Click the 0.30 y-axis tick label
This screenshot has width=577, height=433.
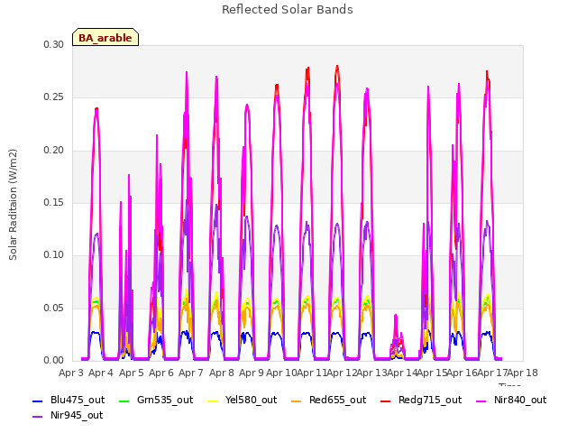[54, 44]
